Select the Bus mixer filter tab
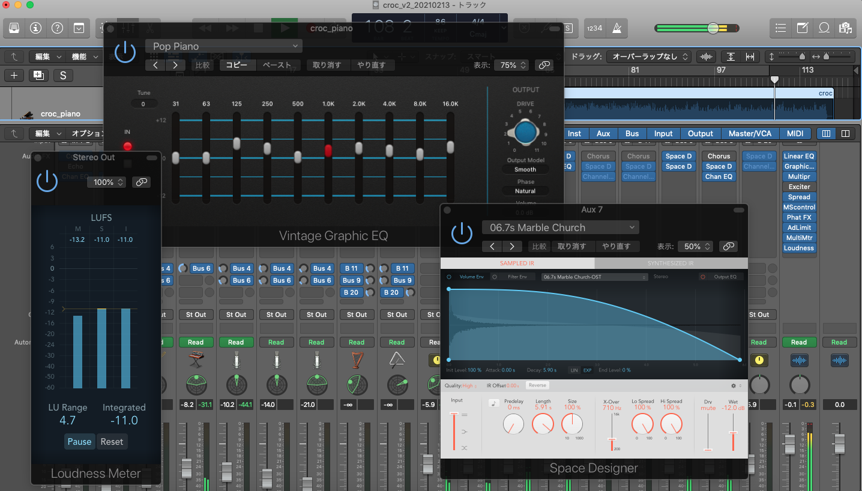The width and height of the screenshot is (862, 491). [632, 133]
